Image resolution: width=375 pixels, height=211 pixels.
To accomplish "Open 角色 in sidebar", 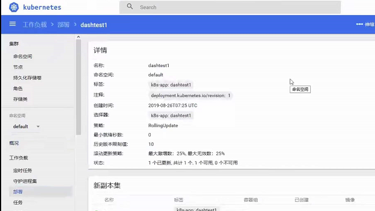I will click(18, 89).
